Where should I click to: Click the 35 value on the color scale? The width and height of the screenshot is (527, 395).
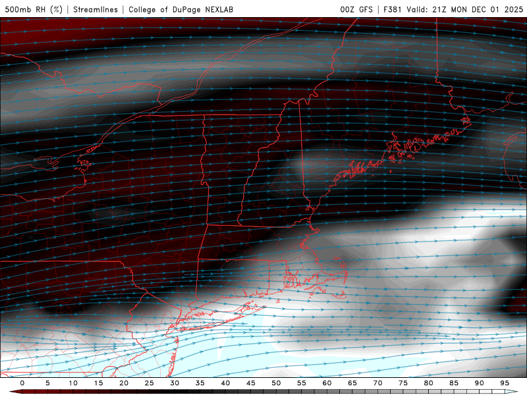[x=200, y=383]
